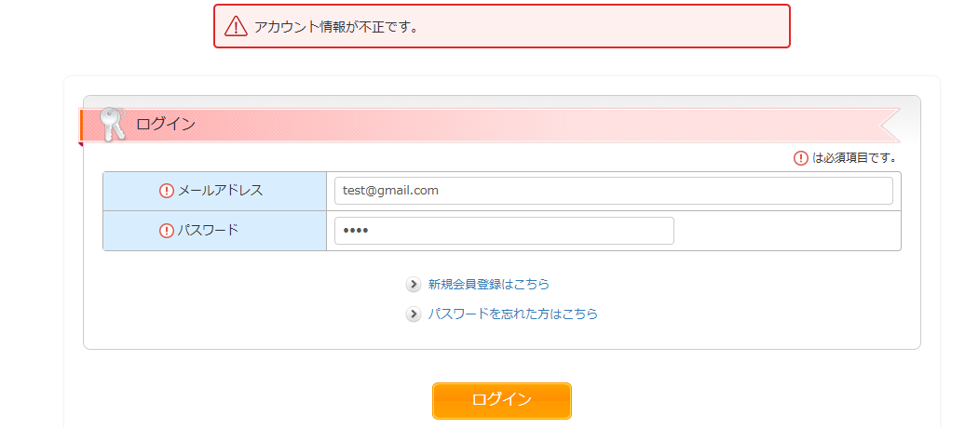Submit with the orange ログイン button

501,400
